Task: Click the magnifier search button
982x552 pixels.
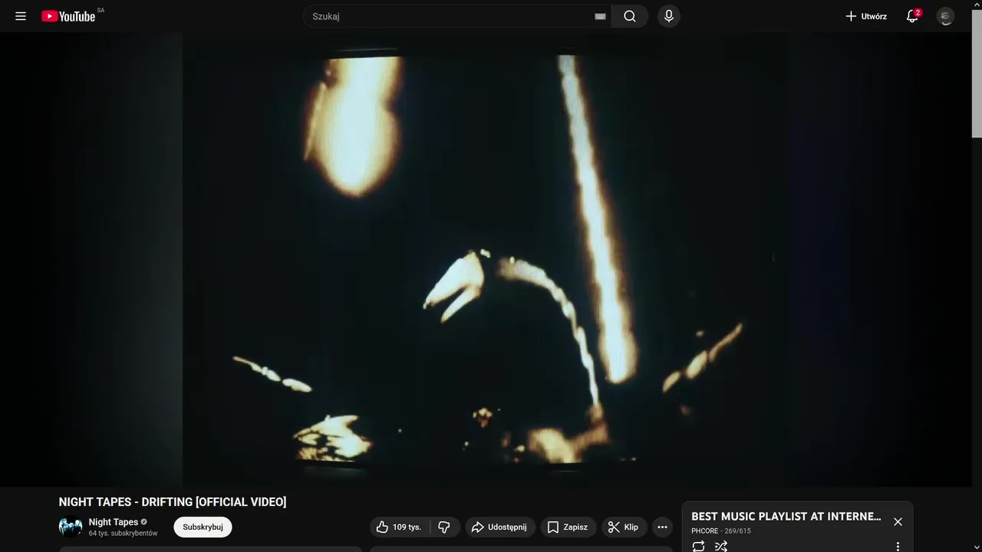Action: (x=630, y=16)
